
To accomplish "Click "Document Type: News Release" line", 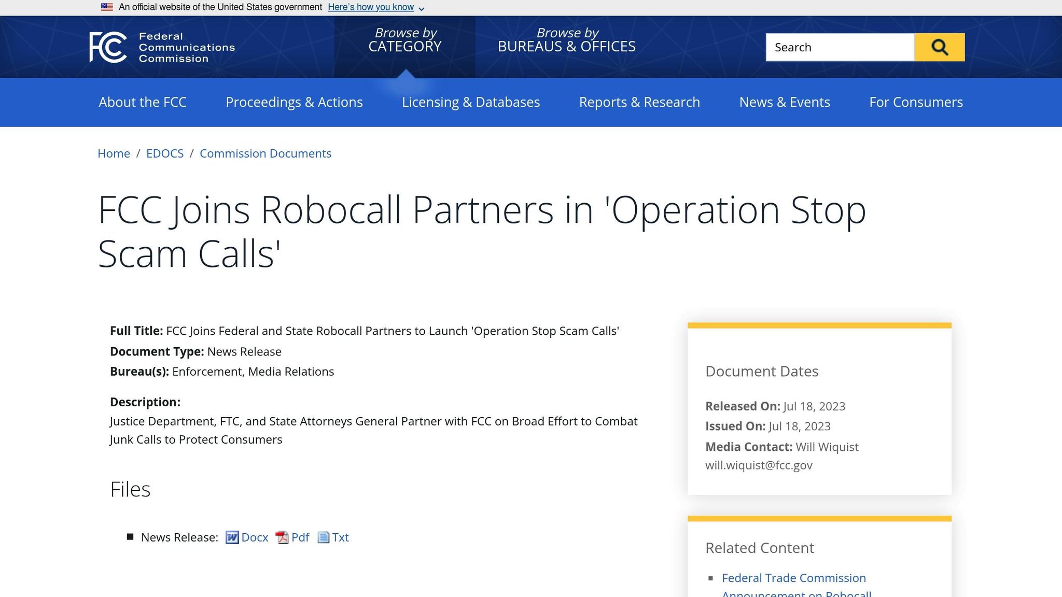I will [x=195, y=351].
